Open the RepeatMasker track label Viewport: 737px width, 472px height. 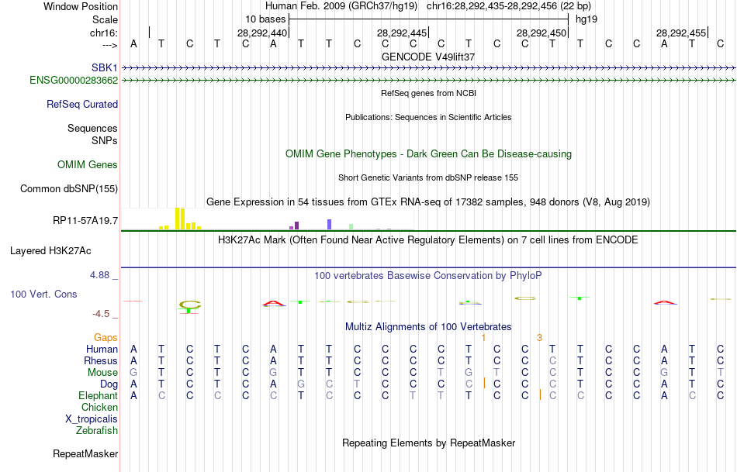[x=85, y=453]
